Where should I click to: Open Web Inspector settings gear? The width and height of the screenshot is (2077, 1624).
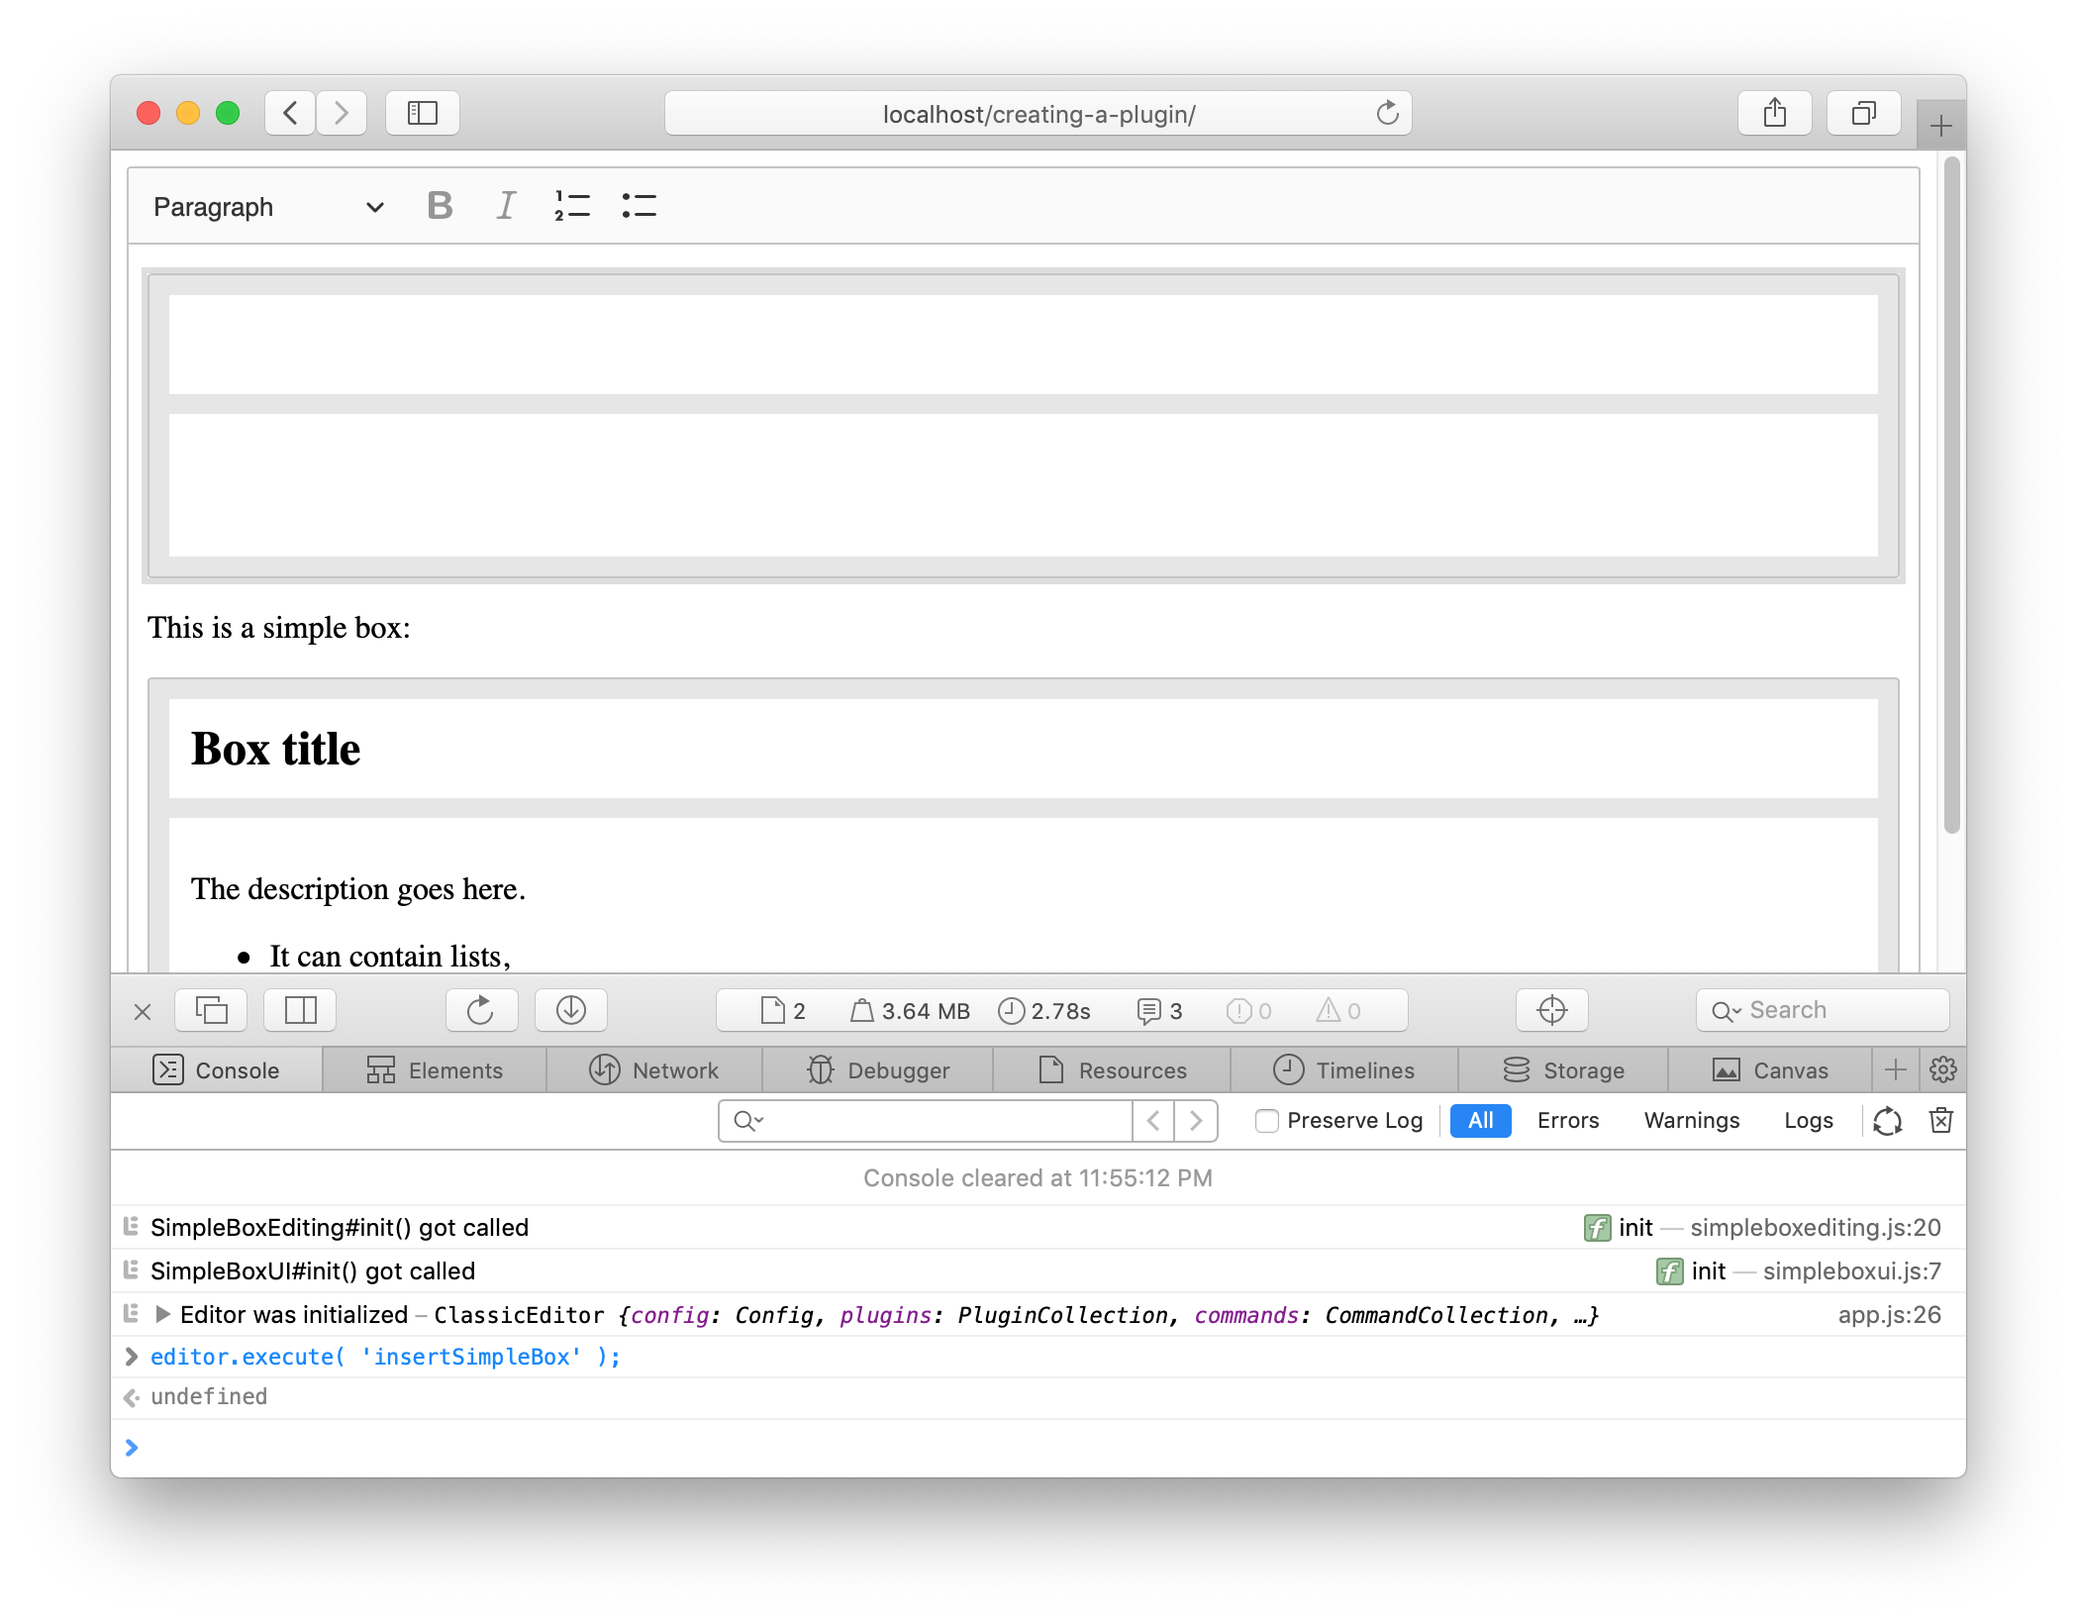(1942, 1069)
